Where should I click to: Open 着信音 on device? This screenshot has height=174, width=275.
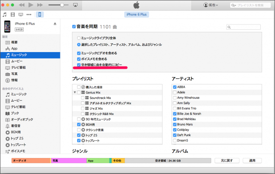click(x=30, y=126)
